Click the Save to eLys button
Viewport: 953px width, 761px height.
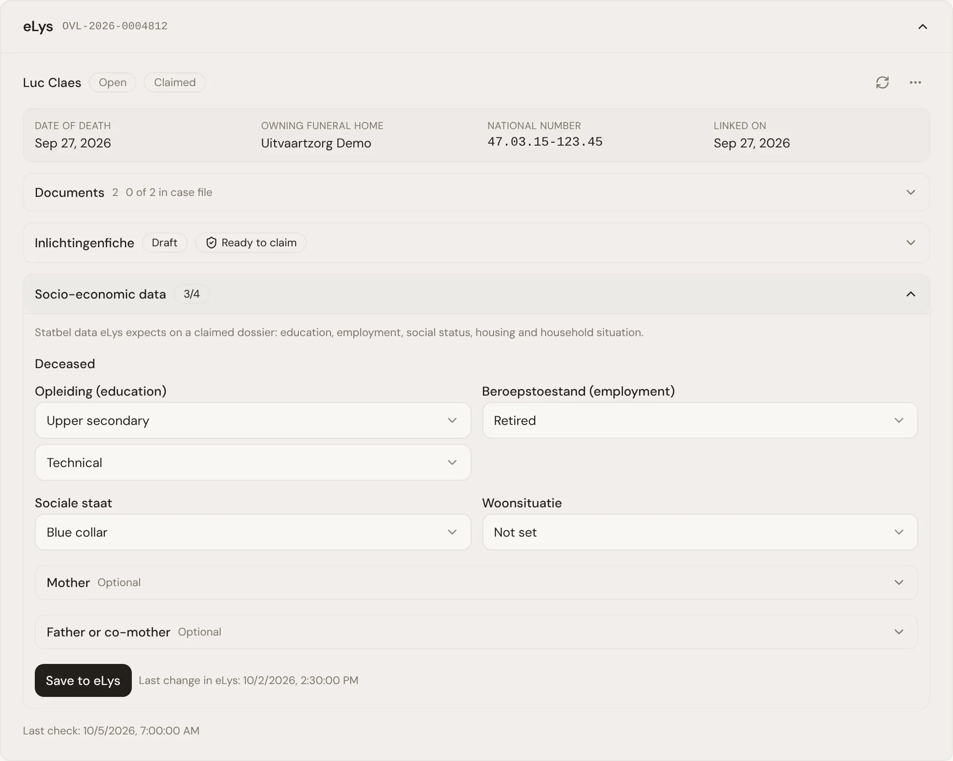(x=83, y=680)
